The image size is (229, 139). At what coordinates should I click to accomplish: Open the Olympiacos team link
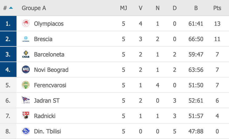pyautogui.click(x=49, y=24)
